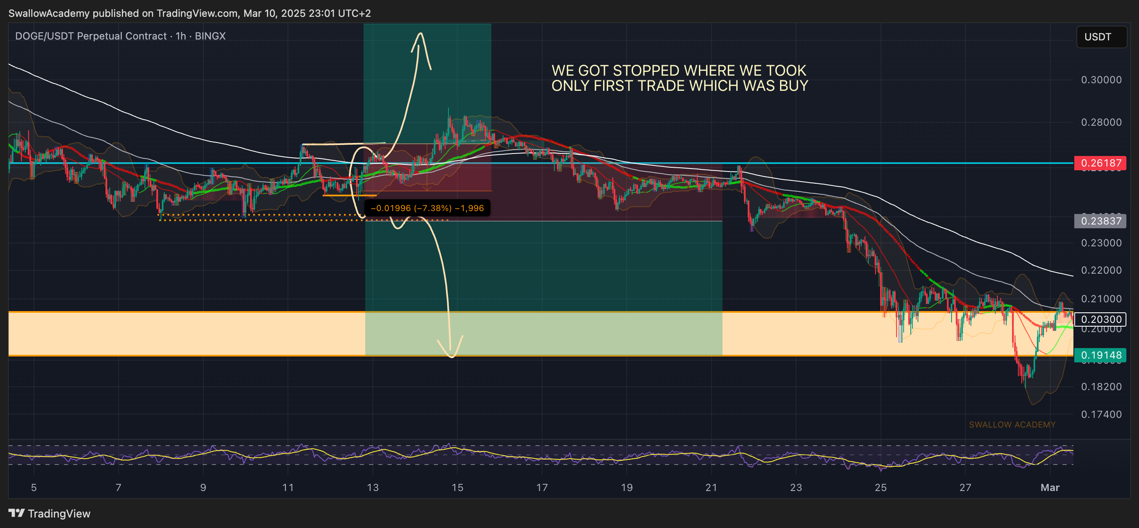Click the date label 15 on time axis

[x=457, y=487]
